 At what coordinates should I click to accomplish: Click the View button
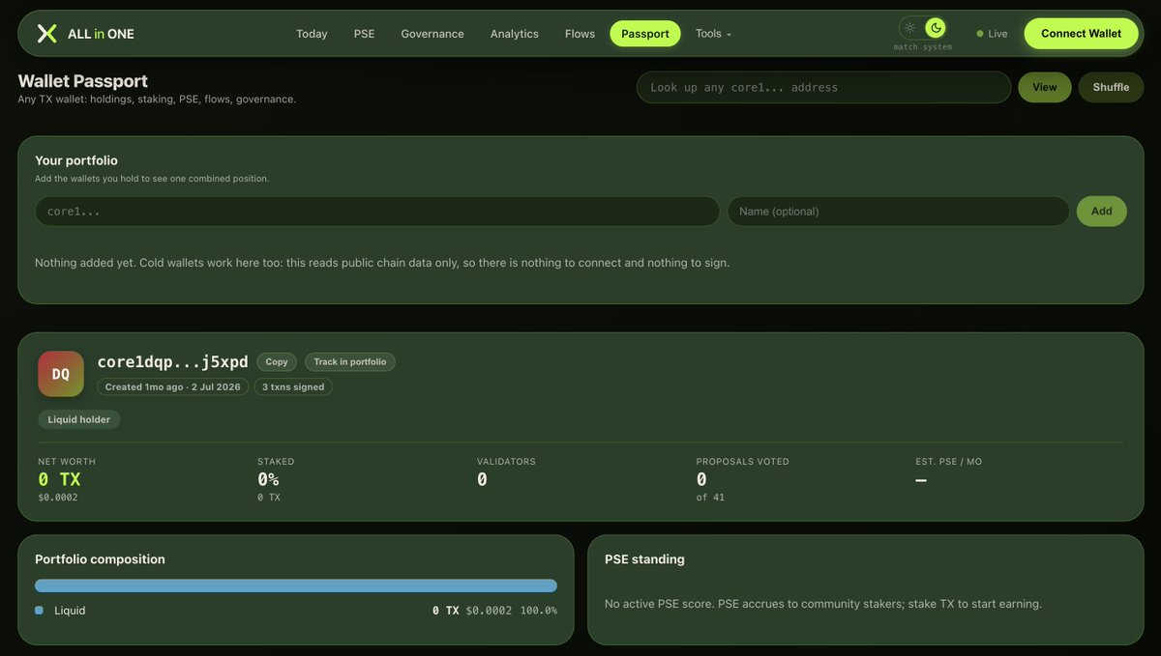click(1045, 87)
